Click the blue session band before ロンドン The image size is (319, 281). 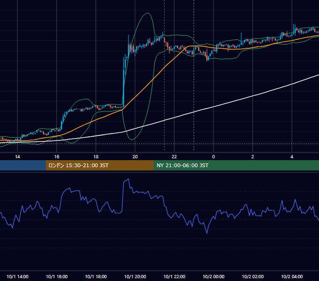23,165
